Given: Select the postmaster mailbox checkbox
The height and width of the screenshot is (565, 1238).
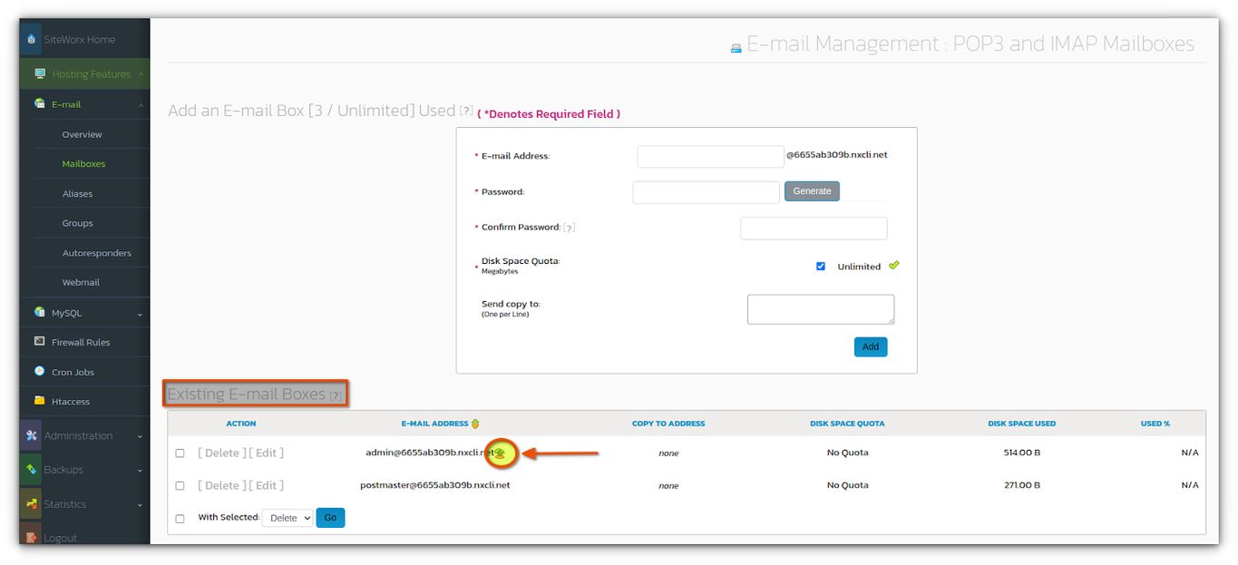Looking at the screenshot, I should point(179,485).
